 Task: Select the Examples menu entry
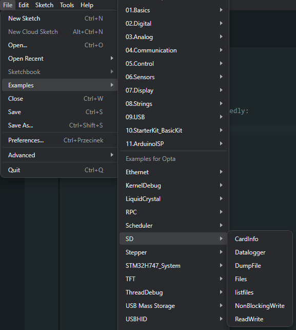[60, 85]
